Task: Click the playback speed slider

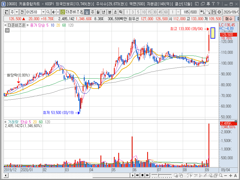Action: [161, 175]
